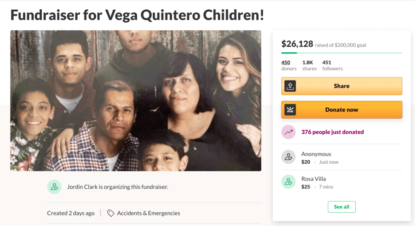Open the Accidents & Emergencies category
415x226 pixels.
148,213
